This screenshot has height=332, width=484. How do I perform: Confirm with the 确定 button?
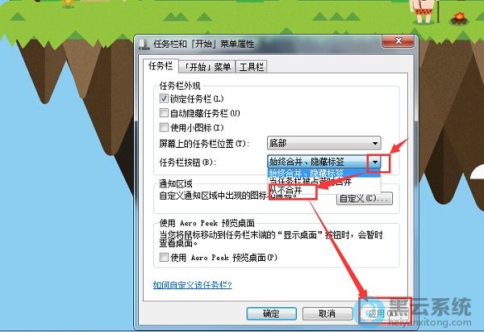tap(271, 313)
